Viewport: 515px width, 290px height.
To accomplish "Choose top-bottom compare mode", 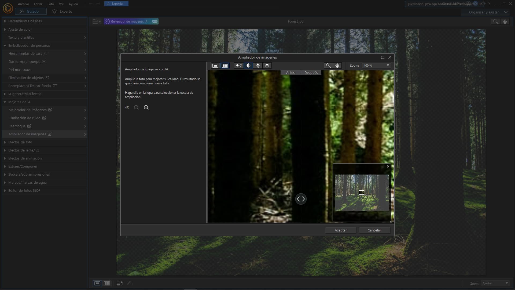I will tap(258, 66).
